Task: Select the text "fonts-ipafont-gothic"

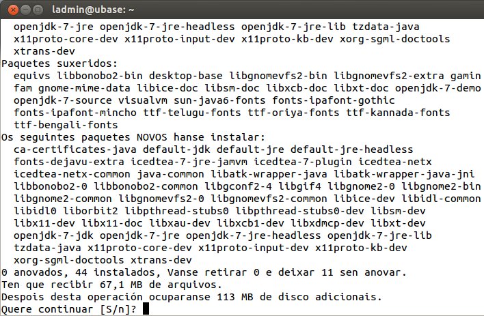Action: coord(334,100)
